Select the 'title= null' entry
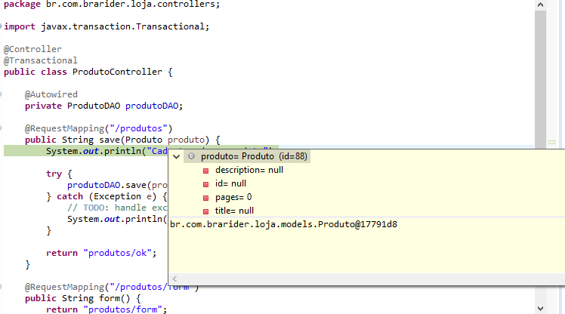 [x=234, y=211]
